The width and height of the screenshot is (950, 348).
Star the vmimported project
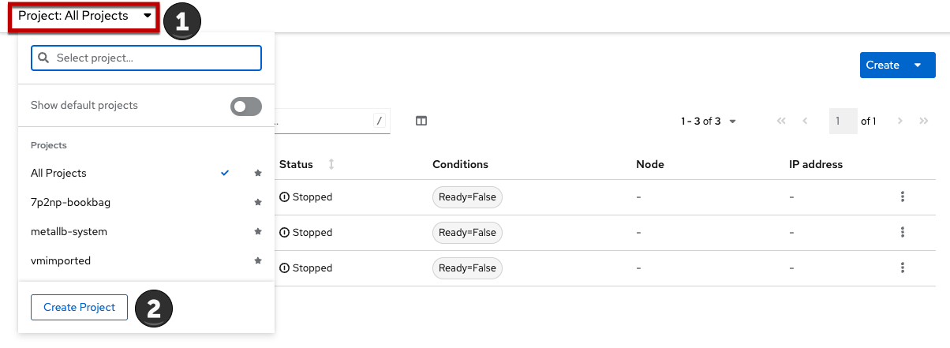click(258, 260)
